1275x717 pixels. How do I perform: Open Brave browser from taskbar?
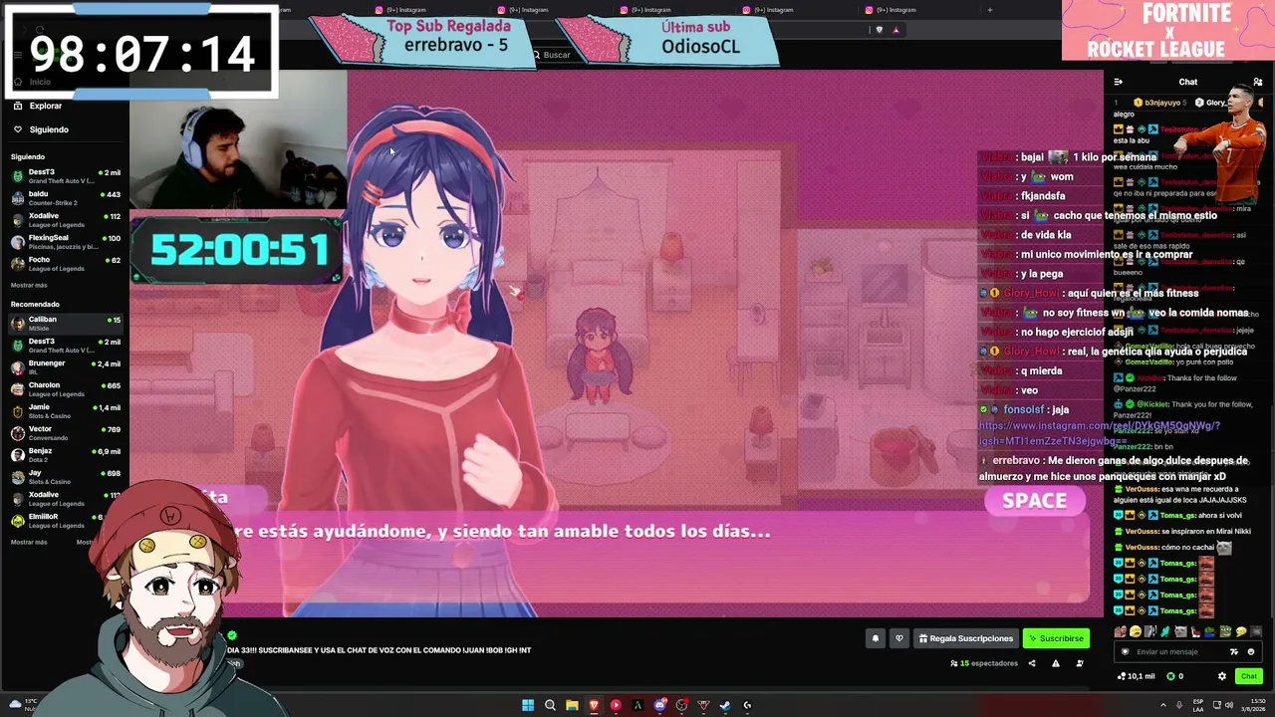(594, 705)
